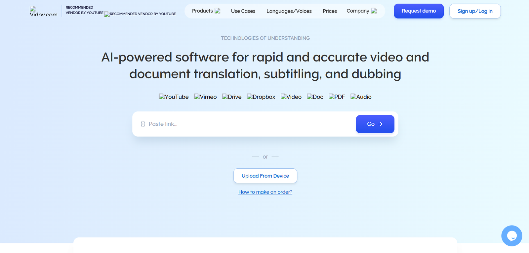Screen dimensions: 529x253
Task: Open the Use Cases menu item
Action: 243,11
